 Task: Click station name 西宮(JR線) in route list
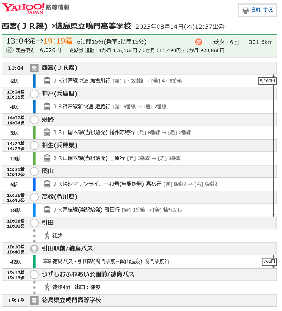(60, 68)
